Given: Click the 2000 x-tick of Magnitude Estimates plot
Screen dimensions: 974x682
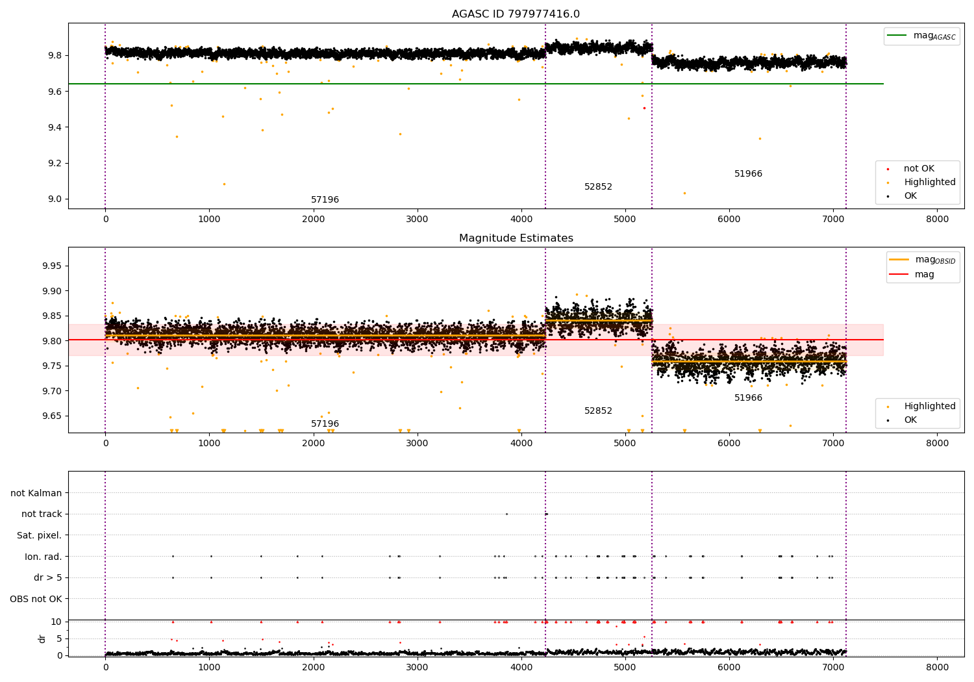Looking at the screenshot, I should point(314,444).
